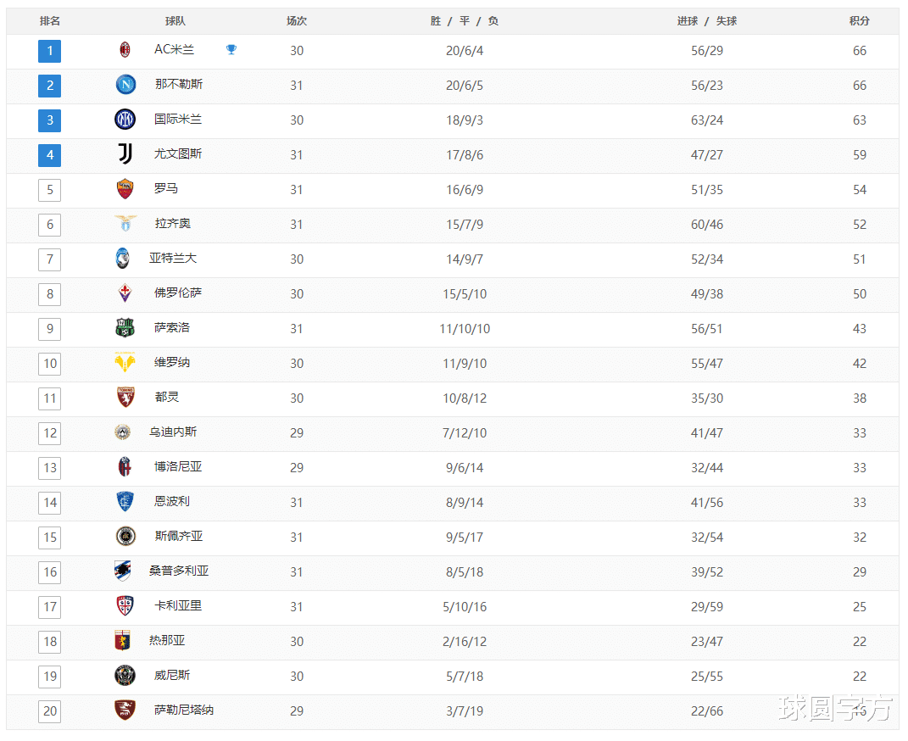Click the 罗马 club crest
The image size is (908, 741).
[x=125, y=189]
